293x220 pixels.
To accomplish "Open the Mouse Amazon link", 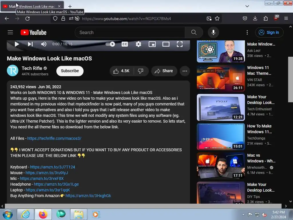I will click(47, 173).
